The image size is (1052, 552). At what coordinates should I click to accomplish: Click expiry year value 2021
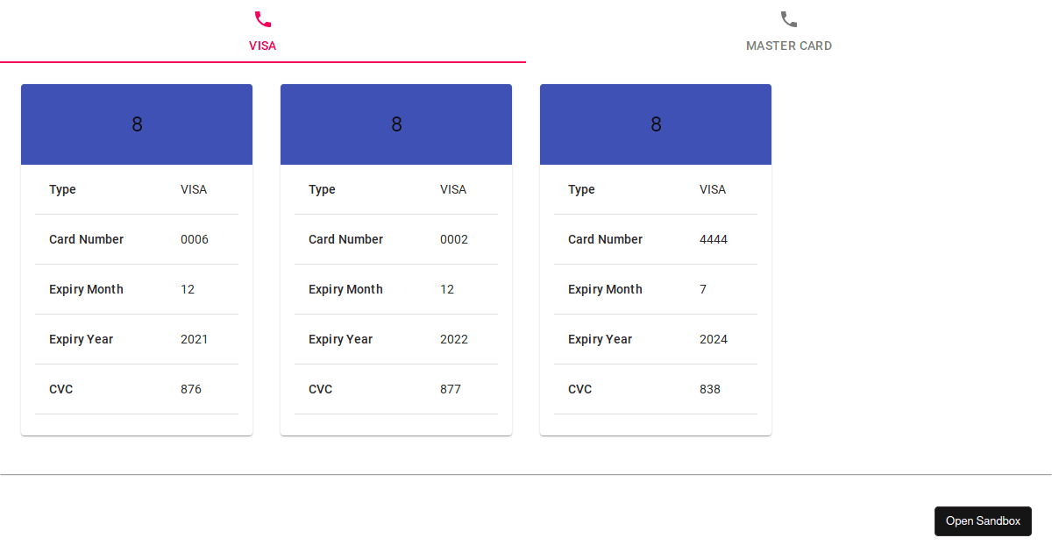[x=195, y=339]
